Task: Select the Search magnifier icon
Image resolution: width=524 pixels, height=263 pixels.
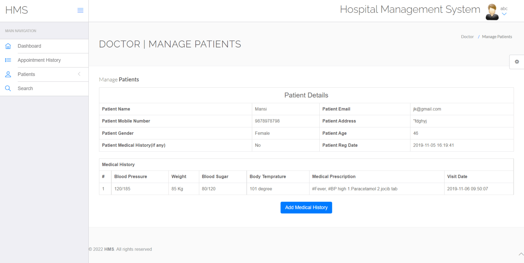Action: pos(8,88)
